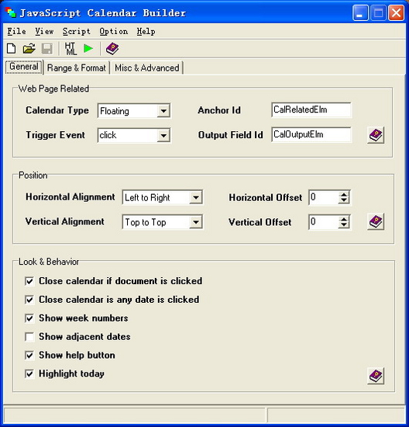Expand the Trigger Event dropdown
The height and width of the screenshot is (427, 409).
(x=163, y=135)
